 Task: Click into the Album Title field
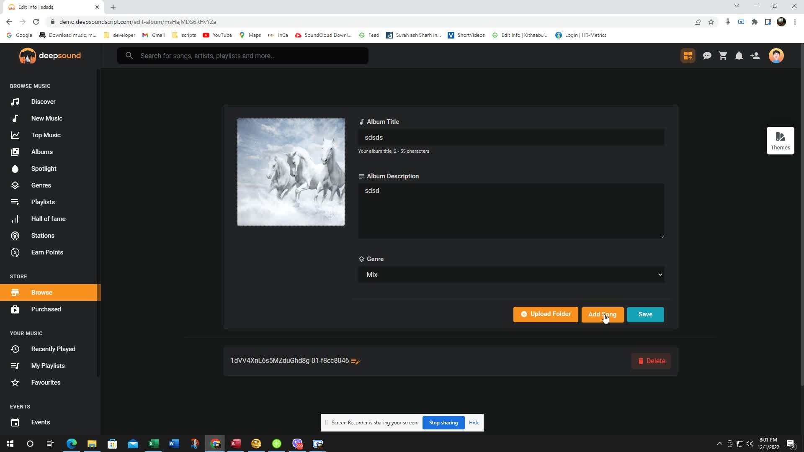tap(511, 138)
